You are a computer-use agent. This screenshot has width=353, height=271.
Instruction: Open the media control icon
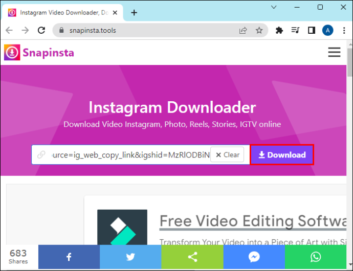295,30
